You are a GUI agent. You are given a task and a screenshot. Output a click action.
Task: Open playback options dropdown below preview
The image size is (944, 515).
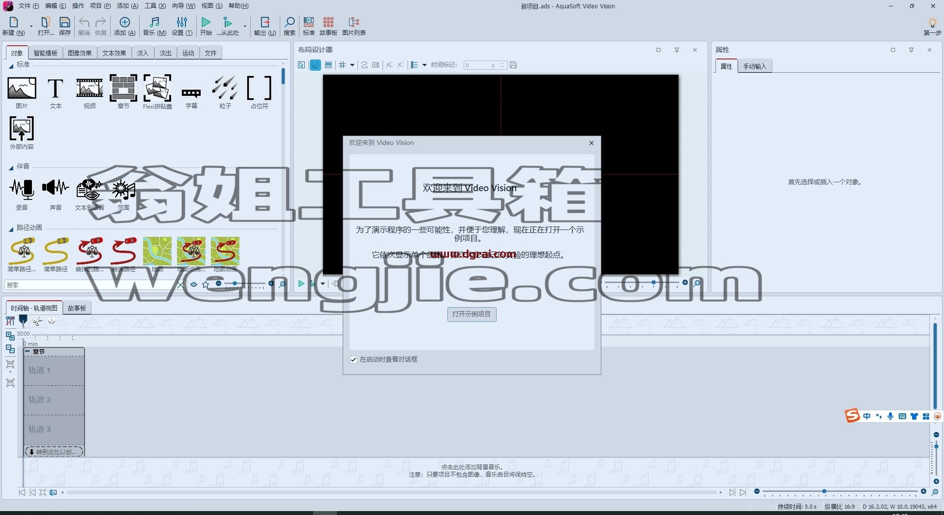(323, 284)
